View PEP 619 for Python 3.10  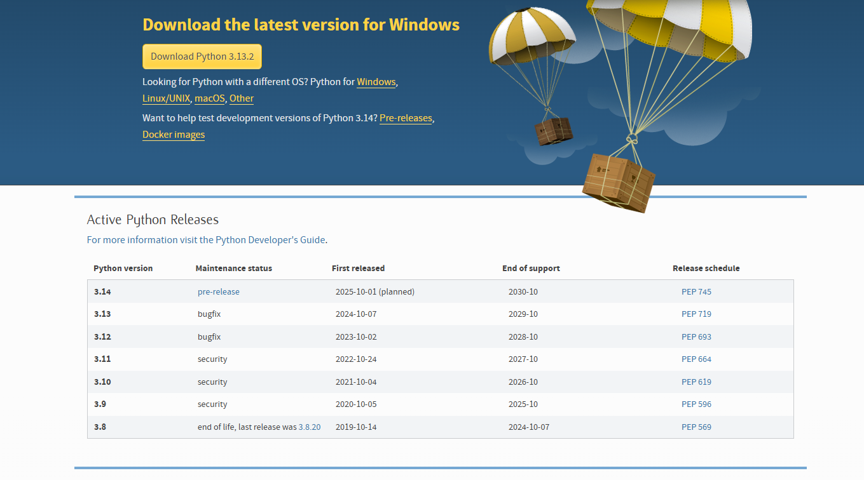(x=696, y=382)
